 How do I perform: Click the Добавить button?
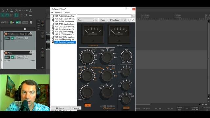click(60, 108)
